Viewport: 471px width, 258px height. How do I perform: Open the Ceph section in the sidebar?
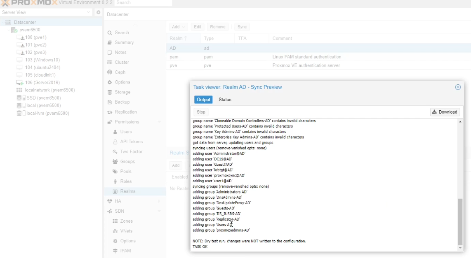[120, 72]
